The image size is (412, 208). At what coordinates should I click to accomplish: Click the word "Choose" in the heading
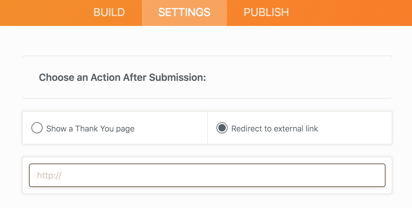(56, 77)
